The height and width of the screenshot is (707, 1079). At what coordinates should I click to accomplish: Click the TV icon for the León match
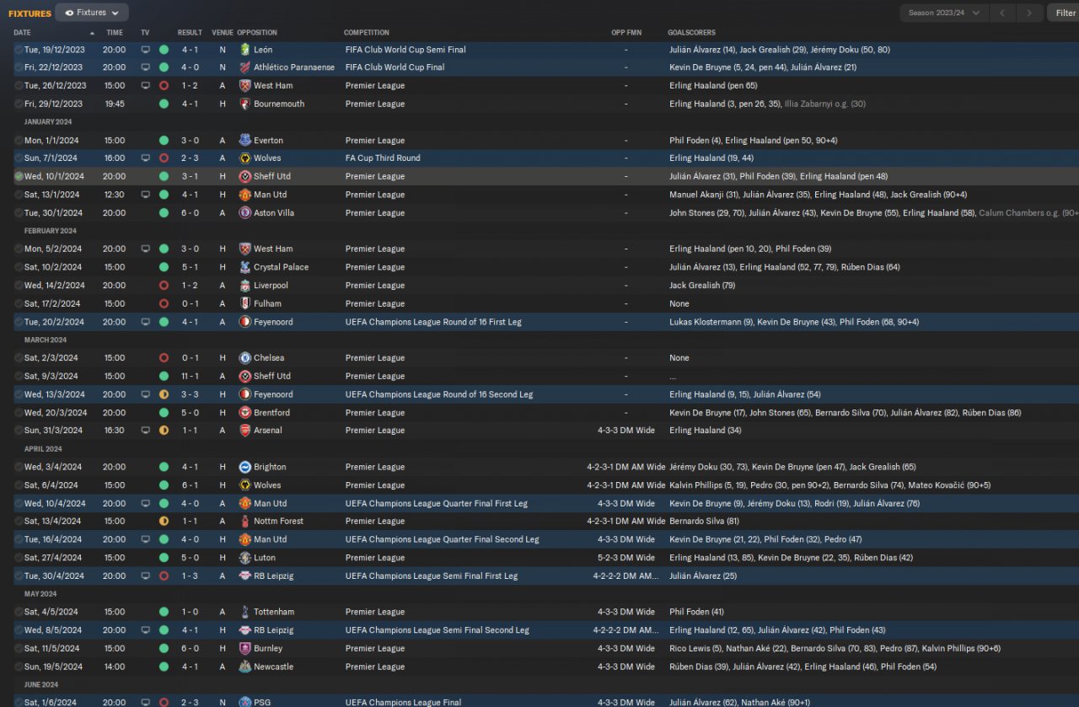(x=146, y=50)
